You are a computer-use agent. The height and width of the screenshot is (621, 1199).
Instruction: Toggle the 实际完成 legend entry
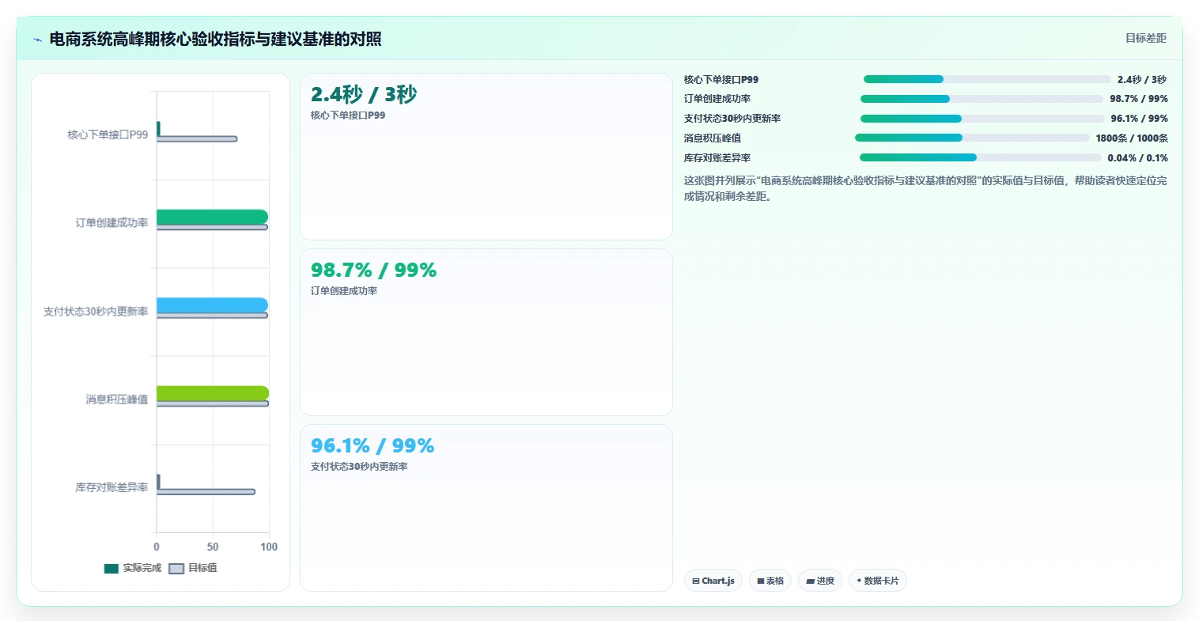[133, 568]
